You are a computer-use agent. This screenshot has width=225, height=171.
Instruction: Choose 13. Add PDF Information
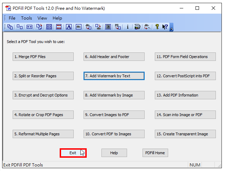point(185,95)
